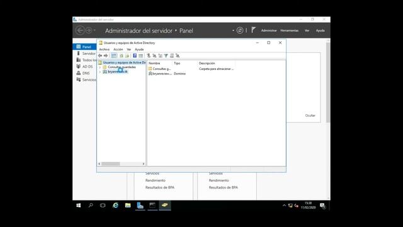
Task: Open the Ver menu in Active Directory window
Action: pyautogui.click(x=128, y=49)
